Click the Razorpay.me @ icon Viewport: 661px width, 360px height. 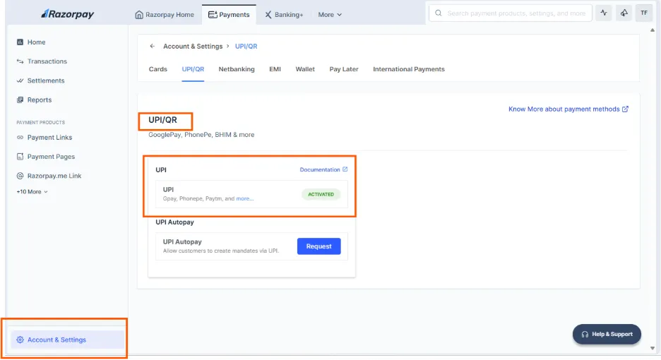(x=20, y=176)
